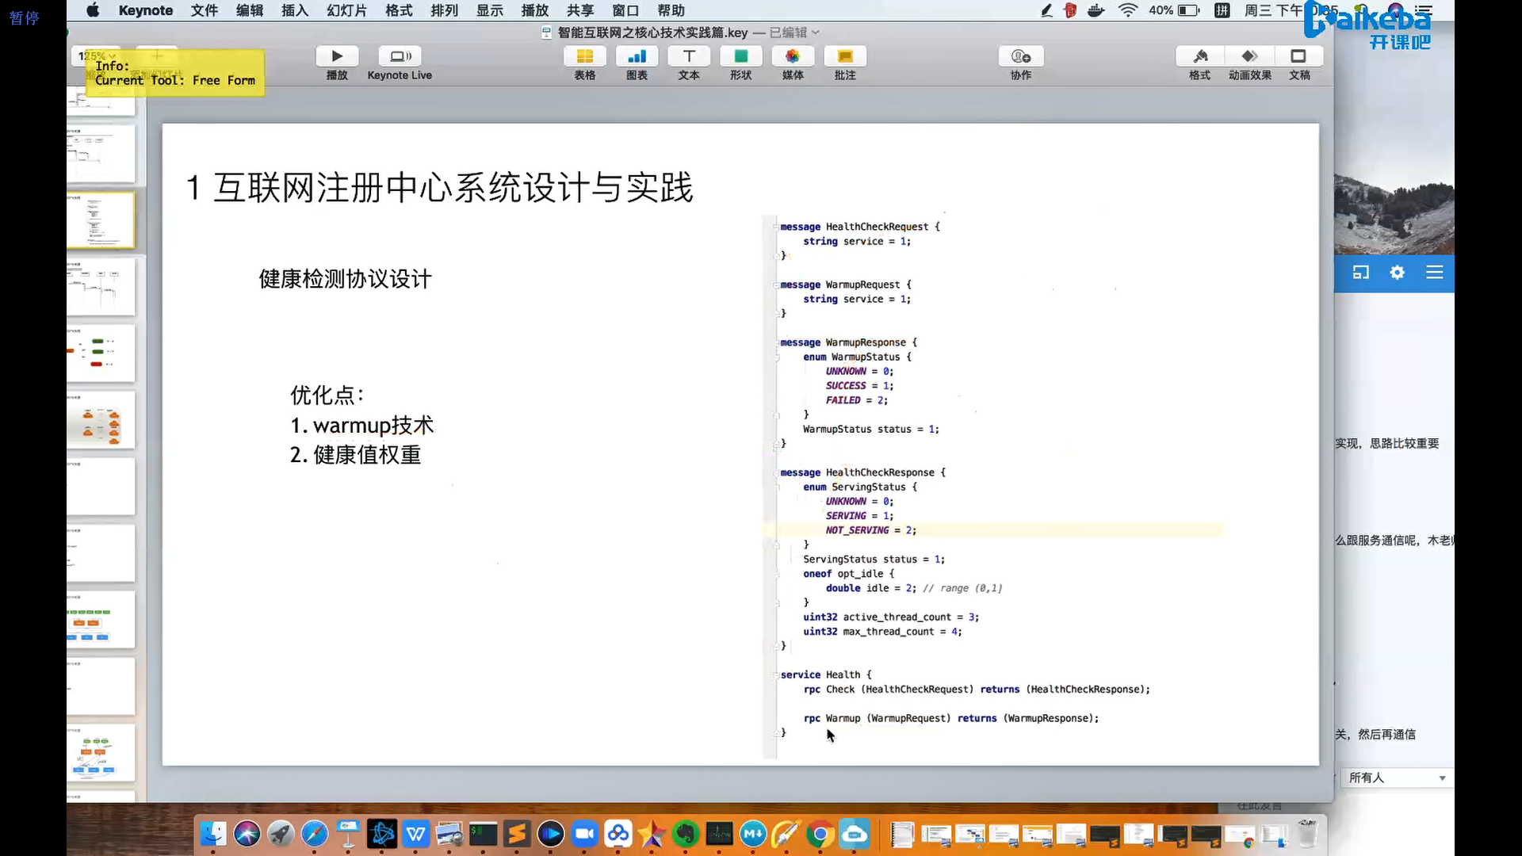Open the 媒体 media browser icon

793,56
